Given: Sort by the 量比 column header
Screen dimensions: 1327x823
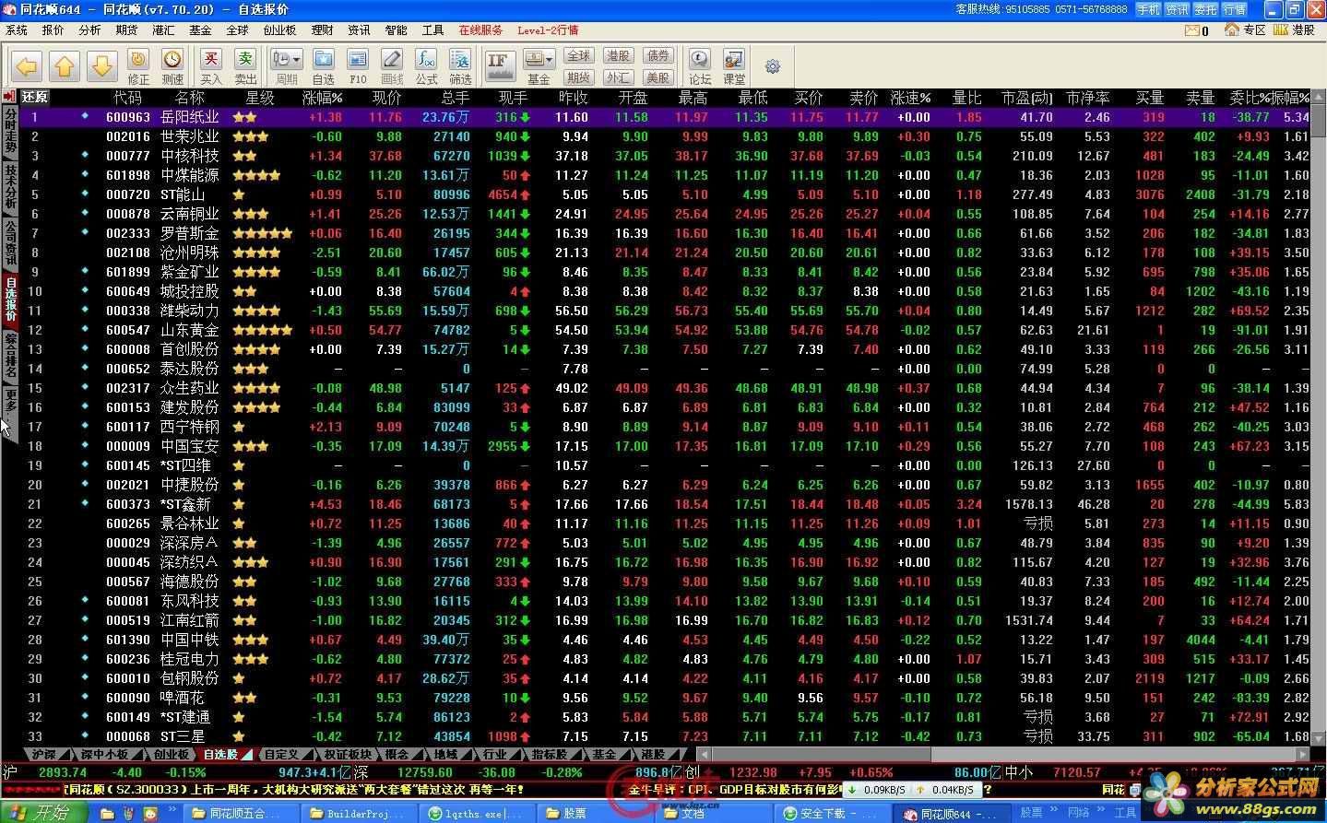Looking at the screenshot, I should pos(967,97).
